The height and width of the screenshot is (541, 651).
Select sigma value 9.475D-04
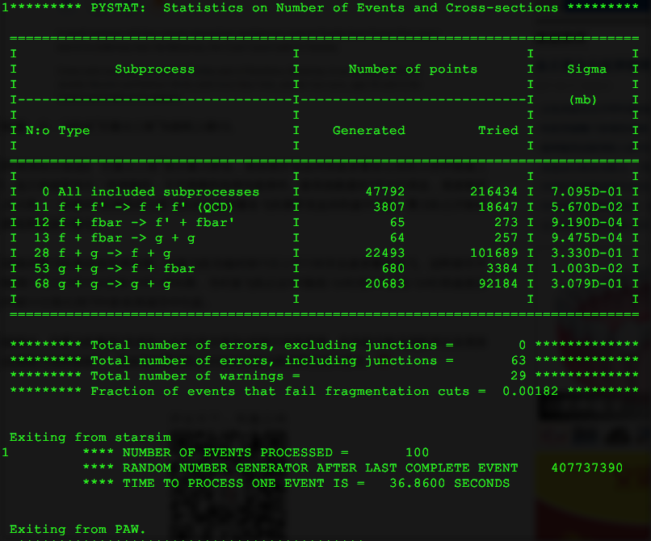pyautogui.click(x=586, y=238)
